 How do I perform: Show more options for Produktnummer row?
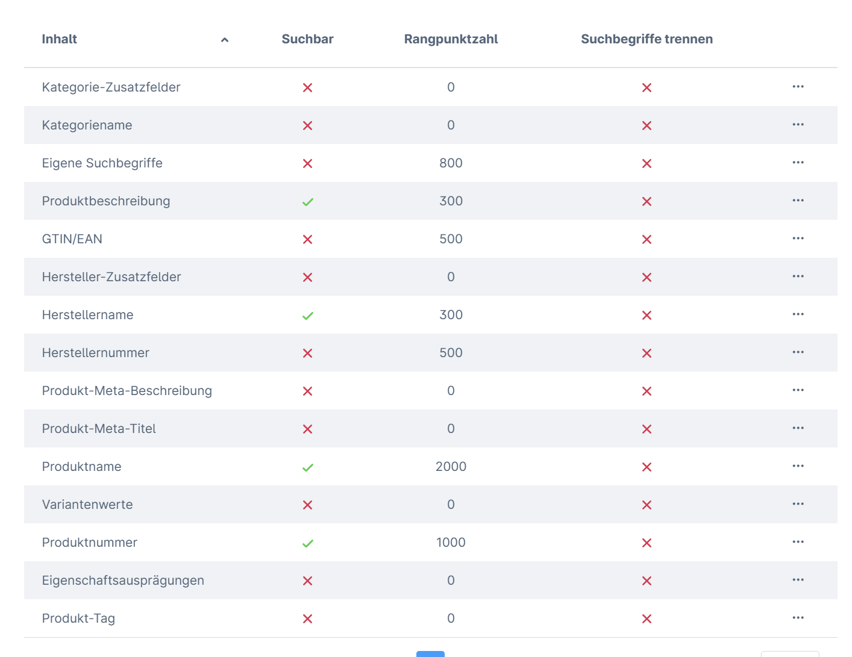[798, 542]
